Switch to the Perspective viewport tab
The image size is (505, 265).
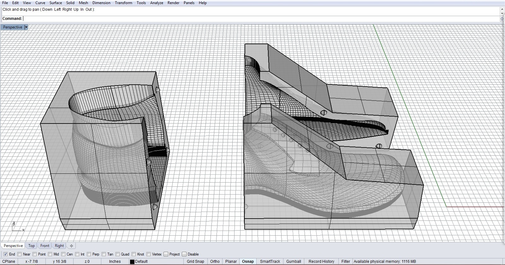13,246
